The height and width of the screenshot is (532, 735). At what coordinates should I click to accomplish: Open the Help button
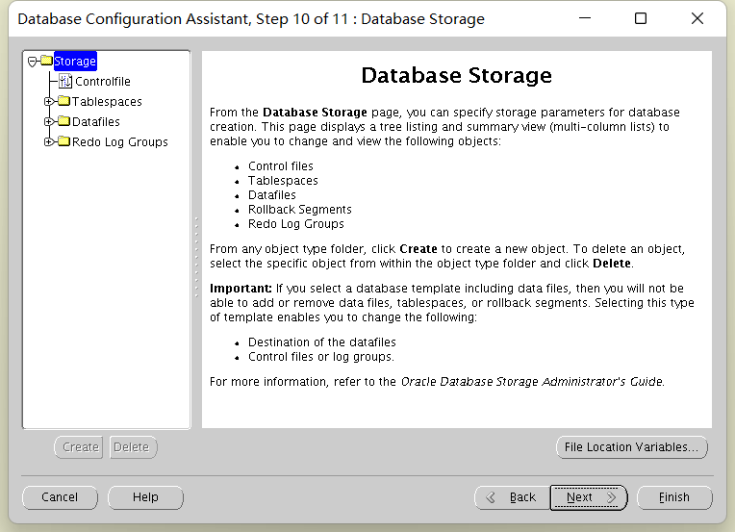[x=145, y=497]
